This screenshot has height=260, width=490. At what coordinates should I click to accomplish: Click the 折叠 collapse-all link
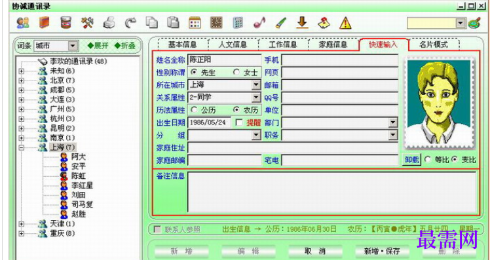click(x=124, y=46)
